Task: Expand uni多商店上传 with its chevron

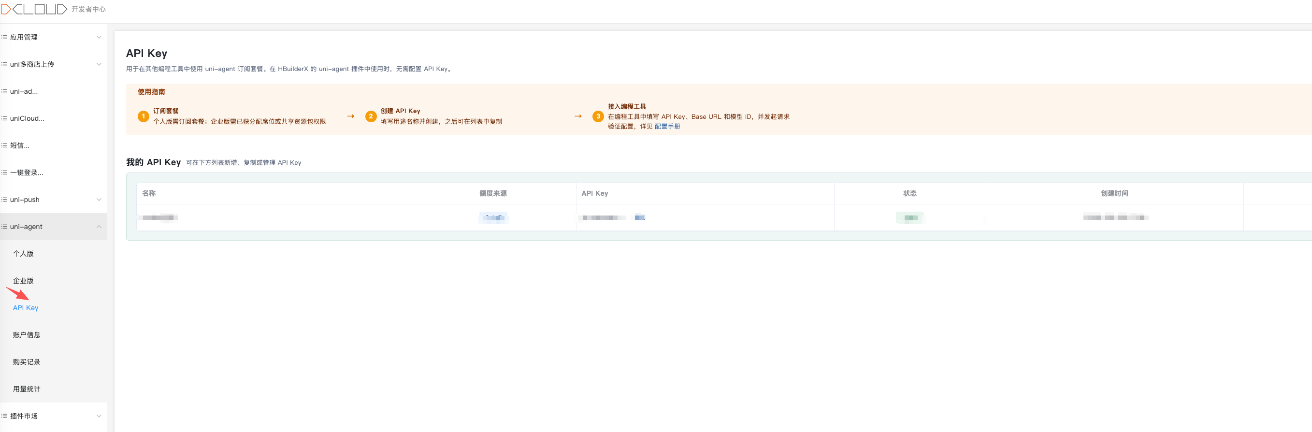Action: (99, 64)
